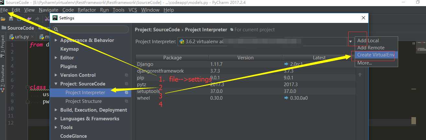Expand Appearance & Behavior settings

click(x=56, y=40)
